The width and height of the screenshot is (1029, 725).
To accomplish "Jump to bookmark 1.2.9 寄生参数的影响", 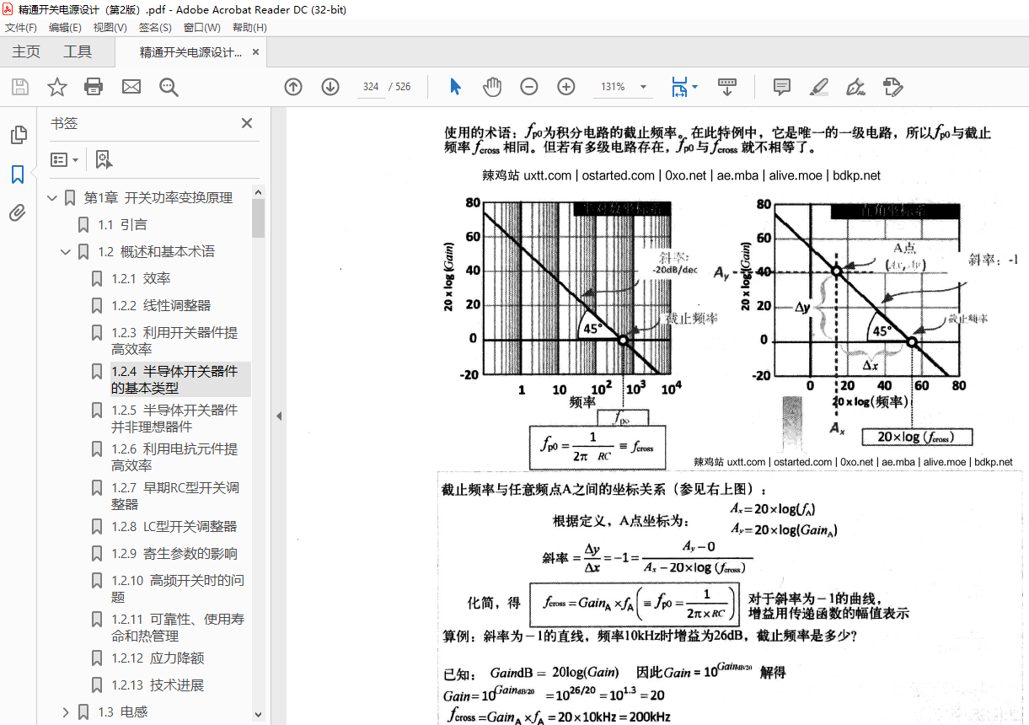I will tap(174, 554).
